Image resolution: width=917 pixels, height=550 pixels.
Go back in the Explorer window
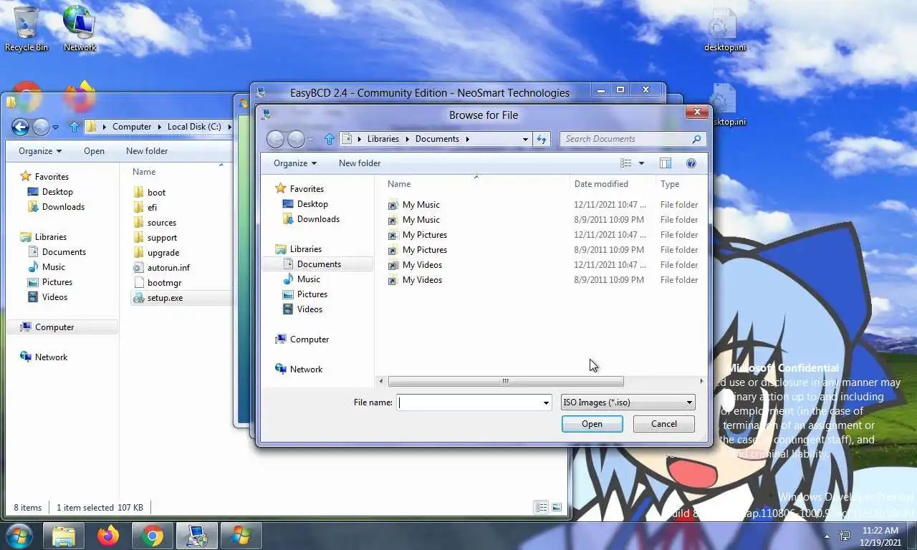[20, 127]
